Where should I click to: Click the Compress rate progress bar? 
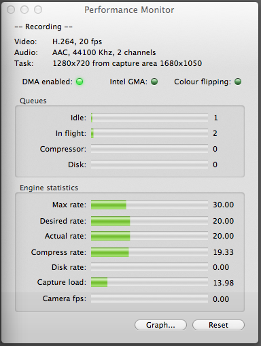[x=150, y=252]
